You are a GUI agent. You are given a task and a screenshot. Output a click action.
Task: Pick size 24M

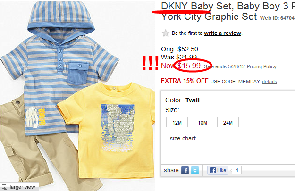click(228, 123)
